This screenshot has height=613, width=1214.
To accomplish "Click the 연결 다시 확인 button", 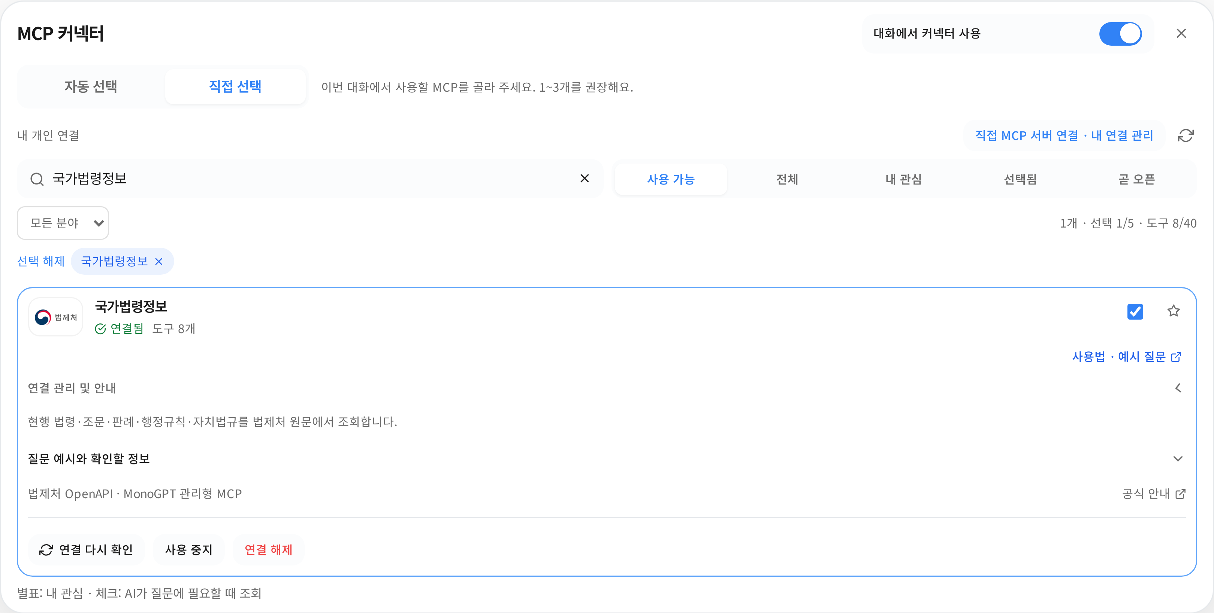I will pos(86,549).
